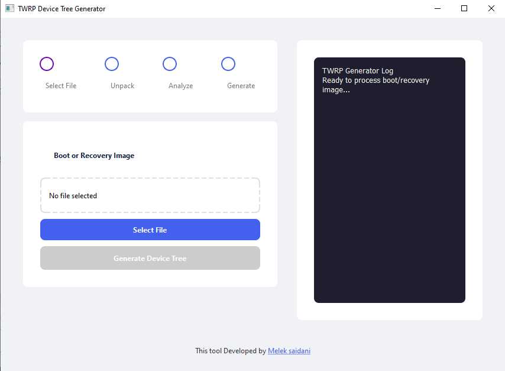Click the TWRP app icon in title bar
Screen dimensions: 505x371
[8, 8]
